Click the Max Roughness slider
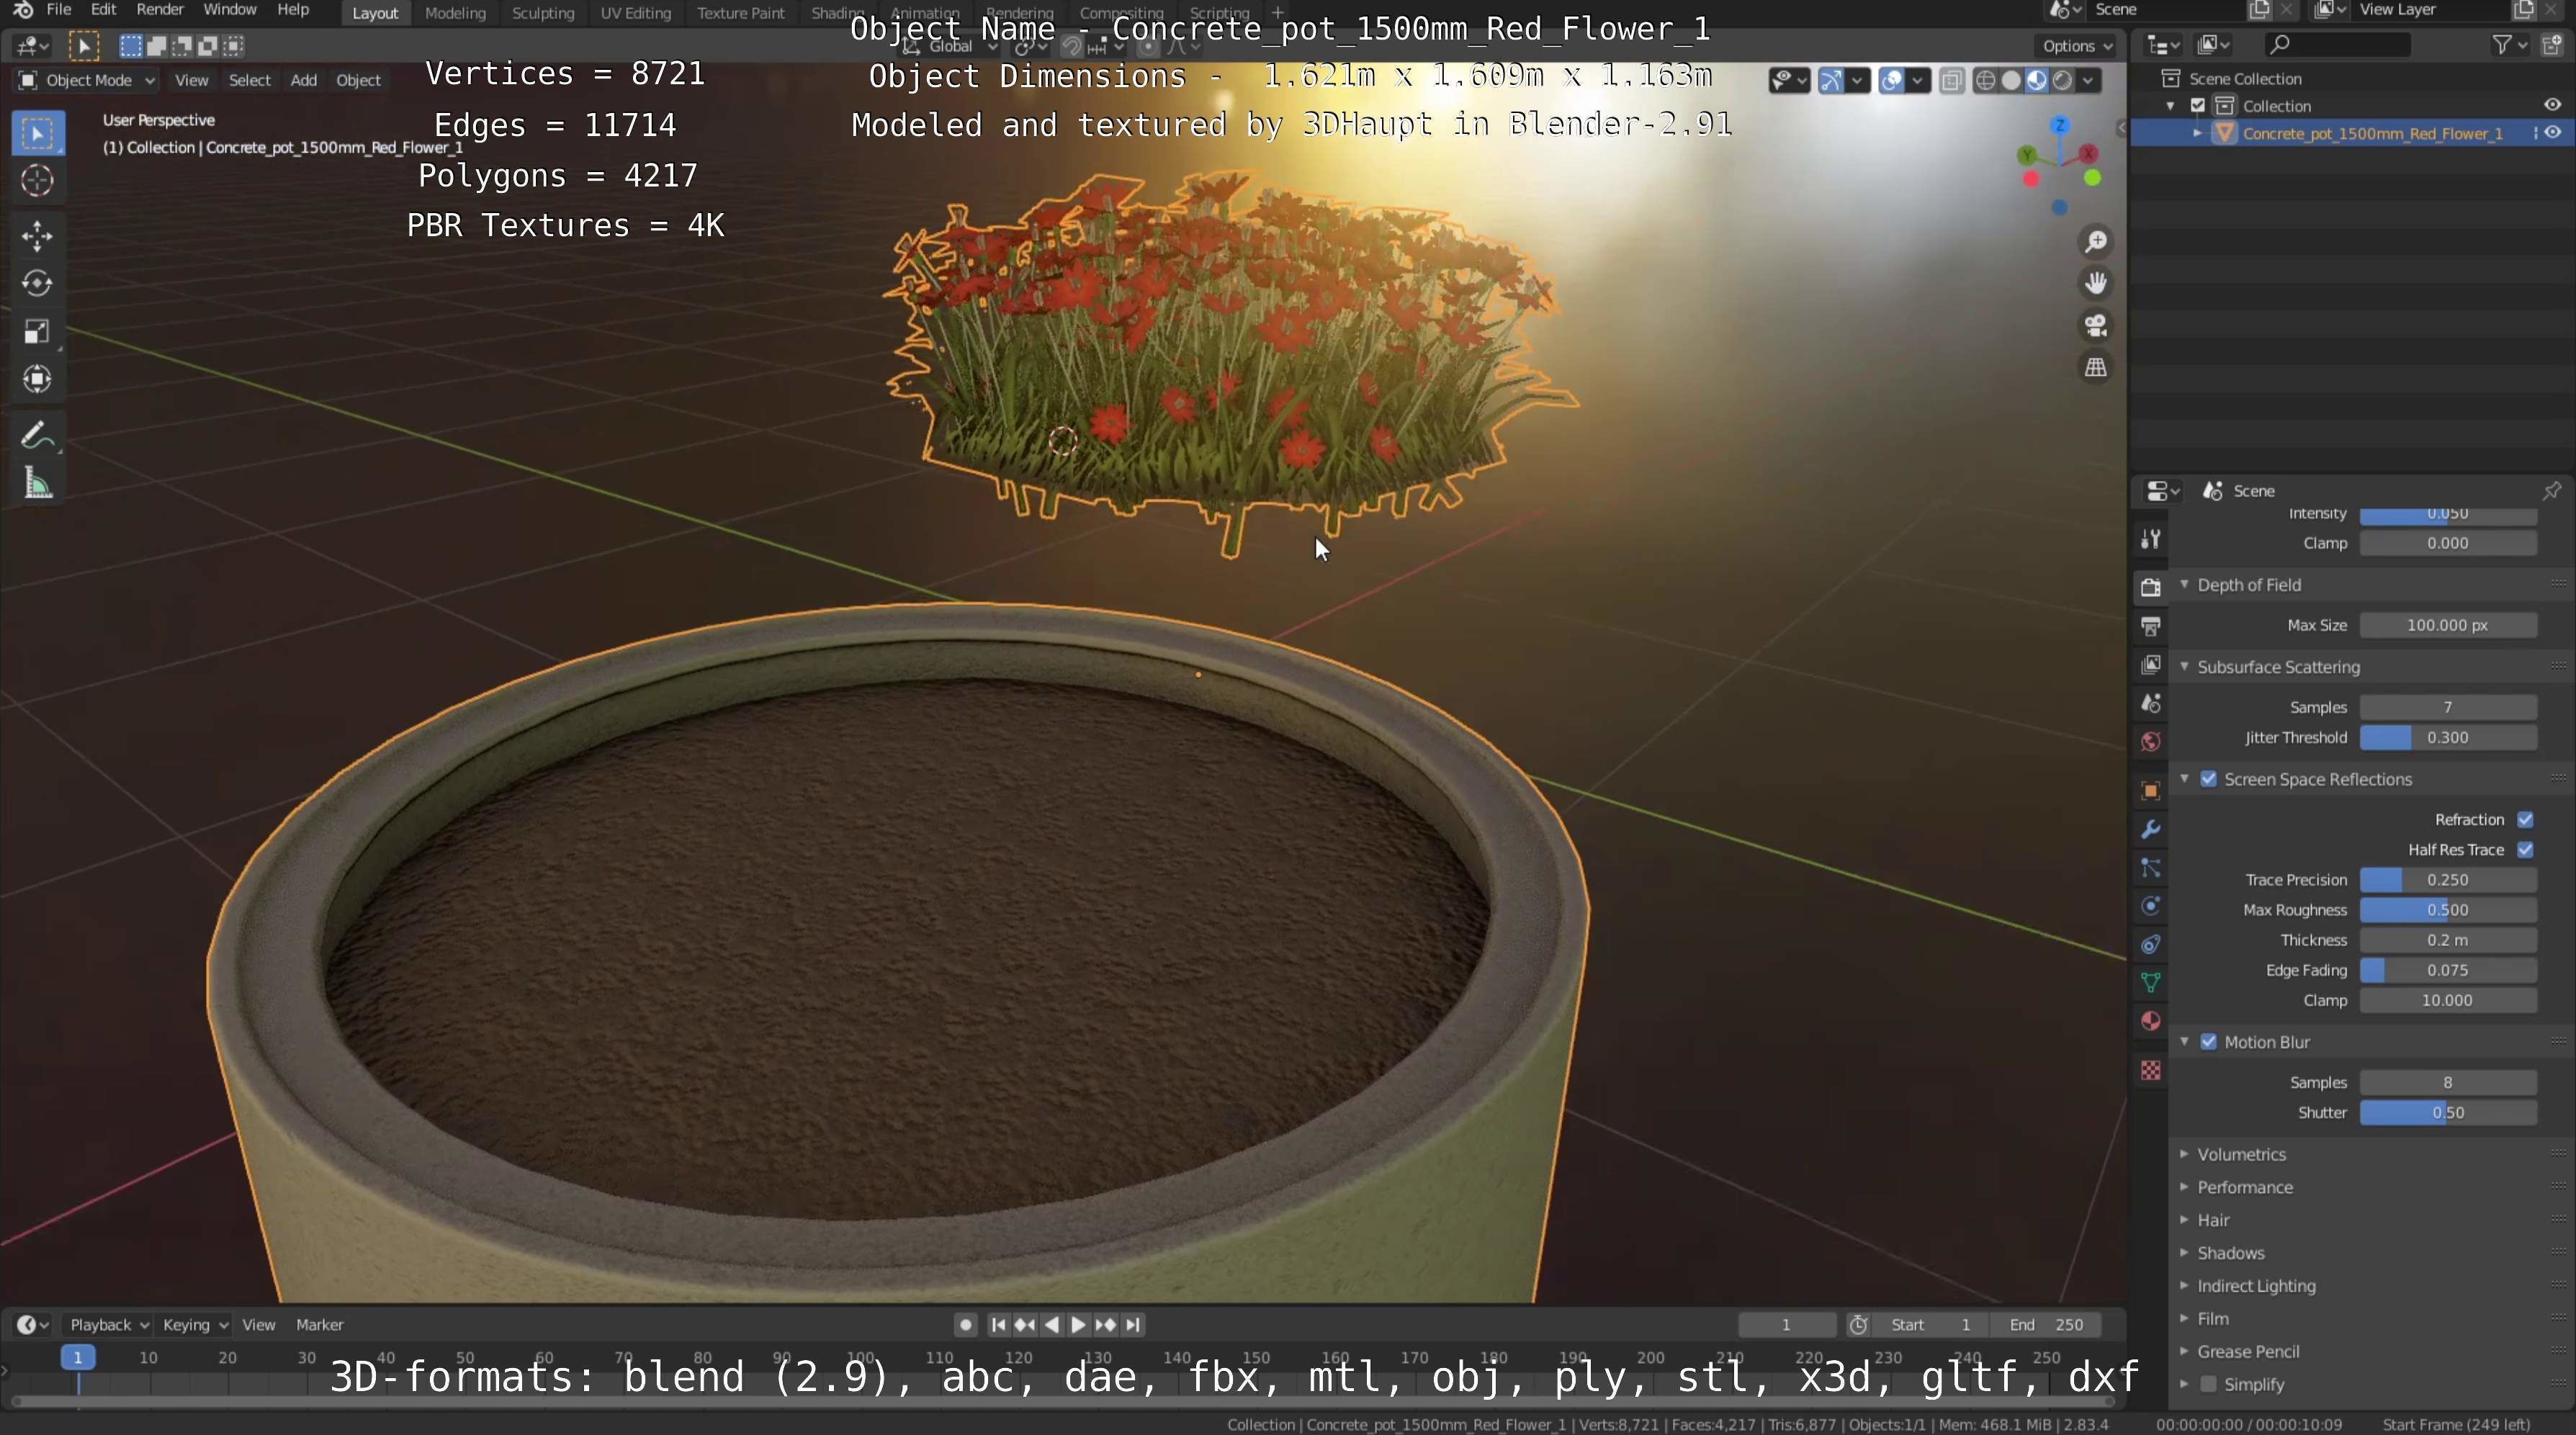The image size is (2576, 1435). click(x=2447, y=910)
